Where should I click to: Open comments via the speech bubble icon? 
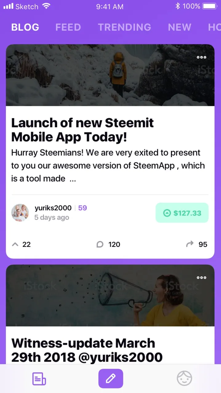[x=100, y=244]
